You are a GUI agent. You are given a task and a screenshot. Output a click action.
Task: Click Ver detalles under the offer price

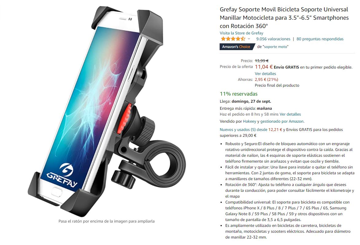[265, 73]
